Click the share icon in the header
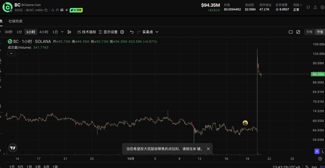This screenshot has height=168, width=325. (316, 7)
